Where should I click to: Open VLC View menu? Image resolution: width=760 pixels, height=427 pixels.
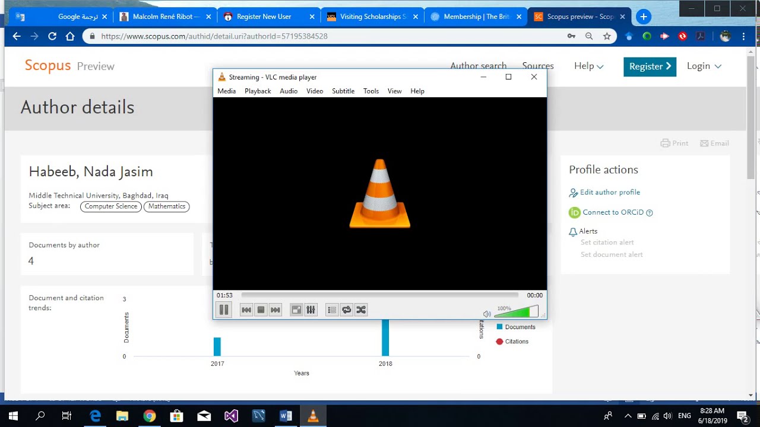click(395, 91)
